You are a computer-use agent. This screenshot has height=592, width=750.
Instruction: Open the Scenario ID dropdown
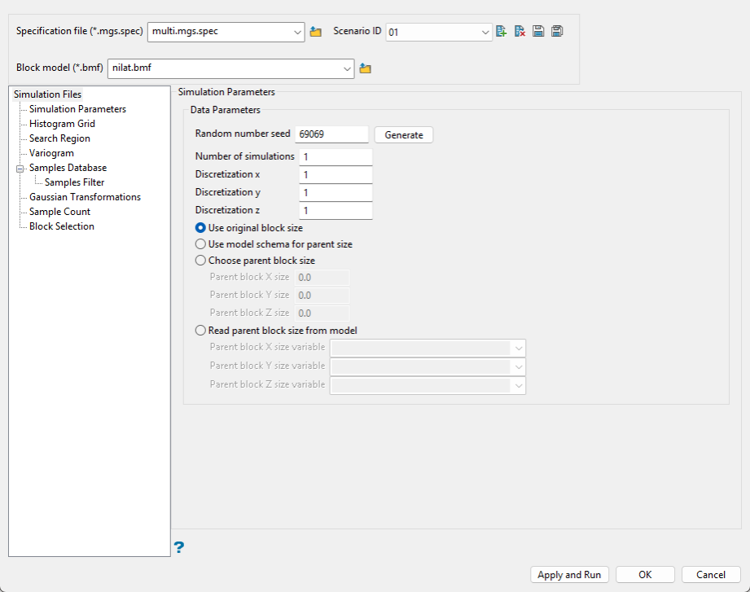(439, 32)
